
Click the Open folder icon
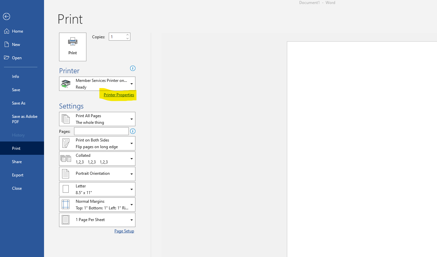(7, 58)
